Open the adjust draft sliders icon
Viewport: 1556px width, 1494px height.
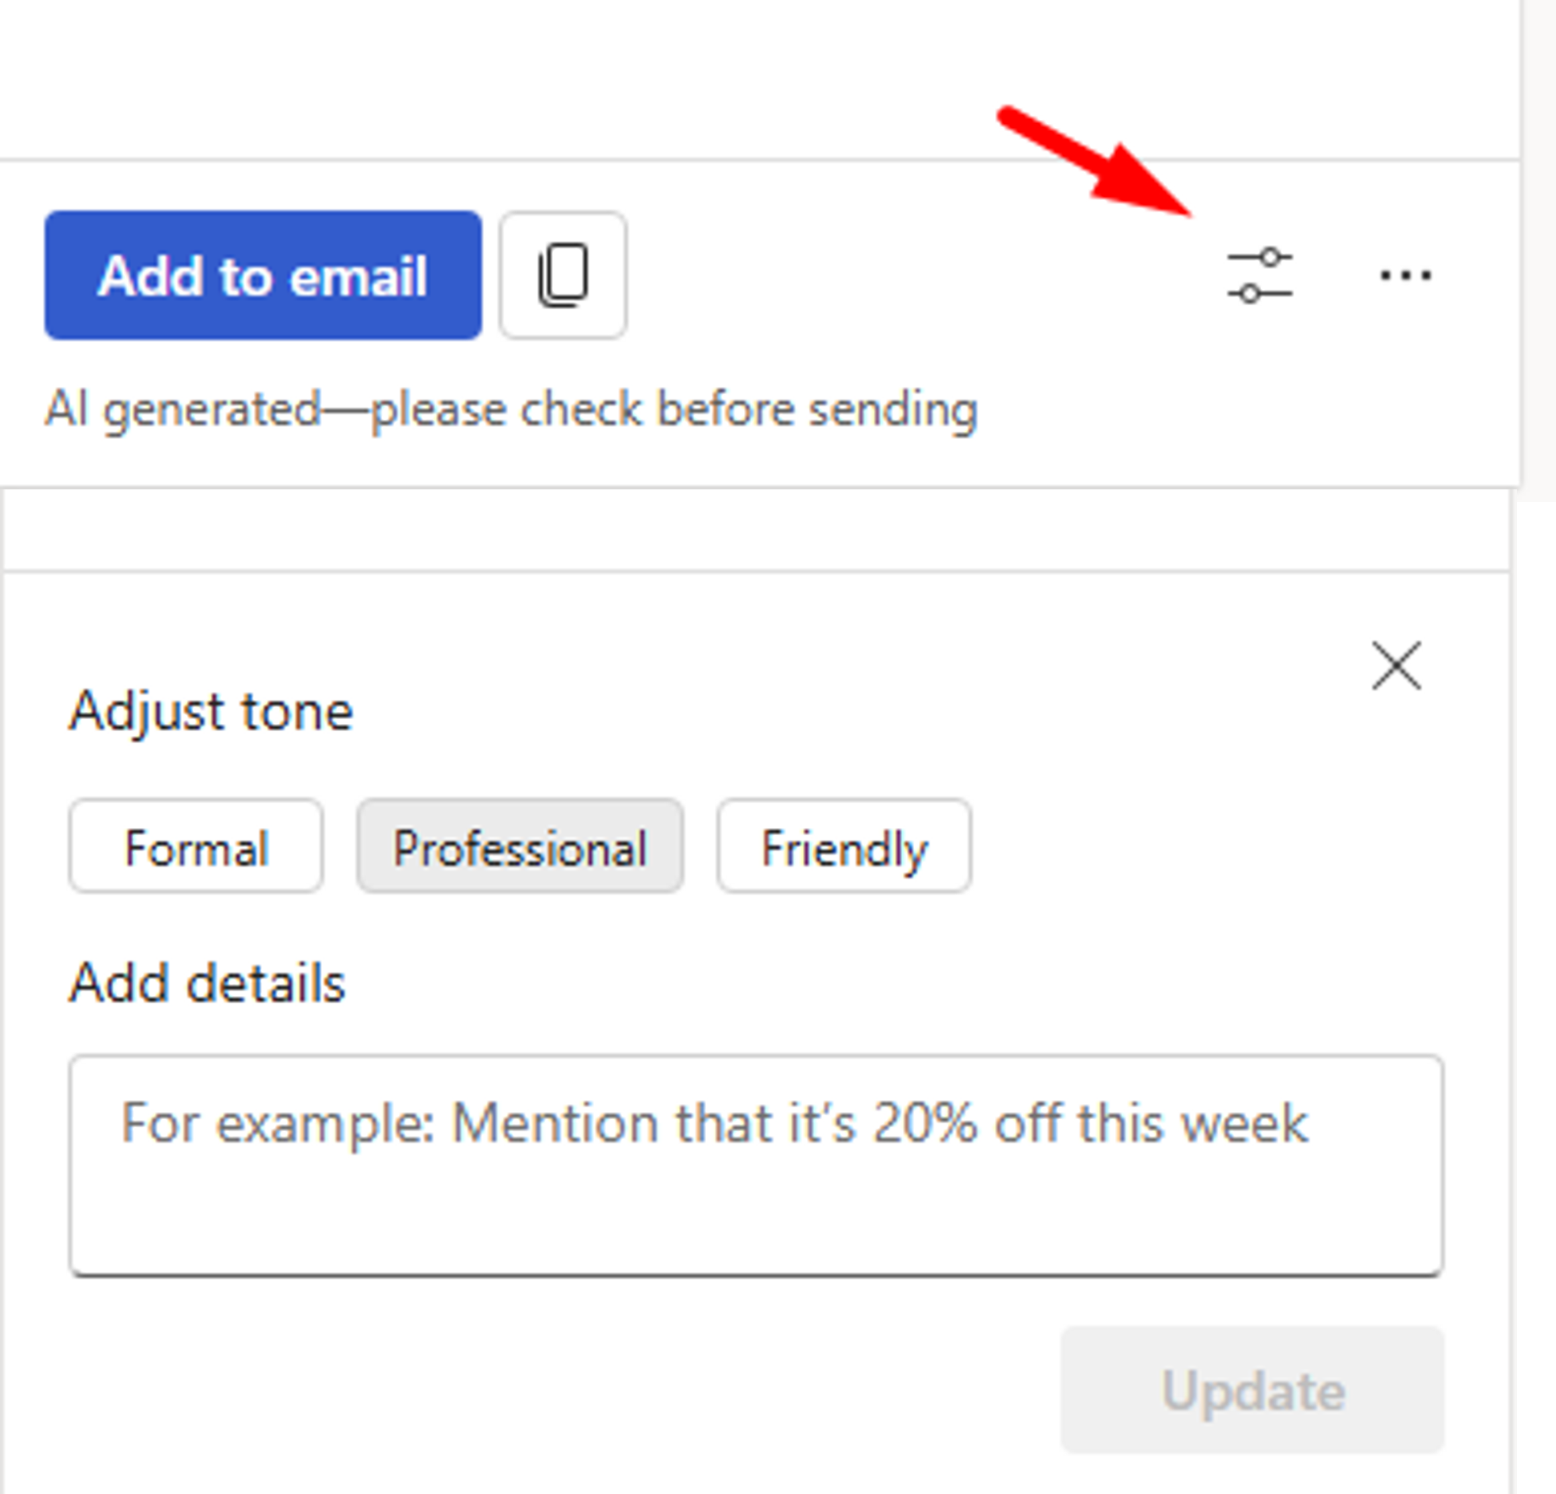click(x=1259, y=275)
